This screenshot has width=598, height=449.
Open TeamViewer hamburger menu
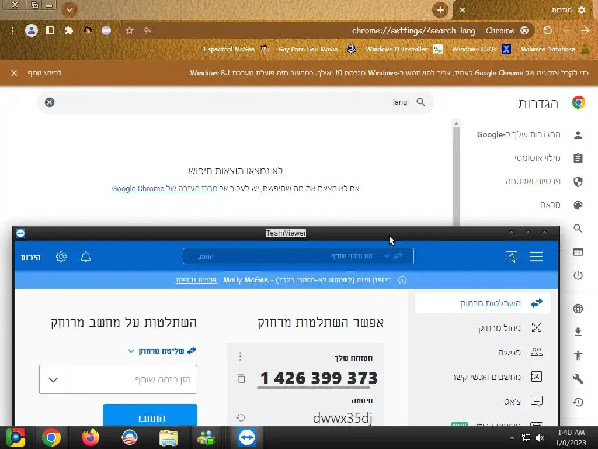tap(536, 257)
